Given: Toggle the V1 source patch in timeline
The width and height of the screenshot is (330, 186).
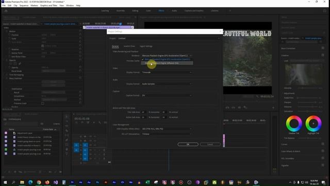Looking at the screenshot, I should [76, 145].
